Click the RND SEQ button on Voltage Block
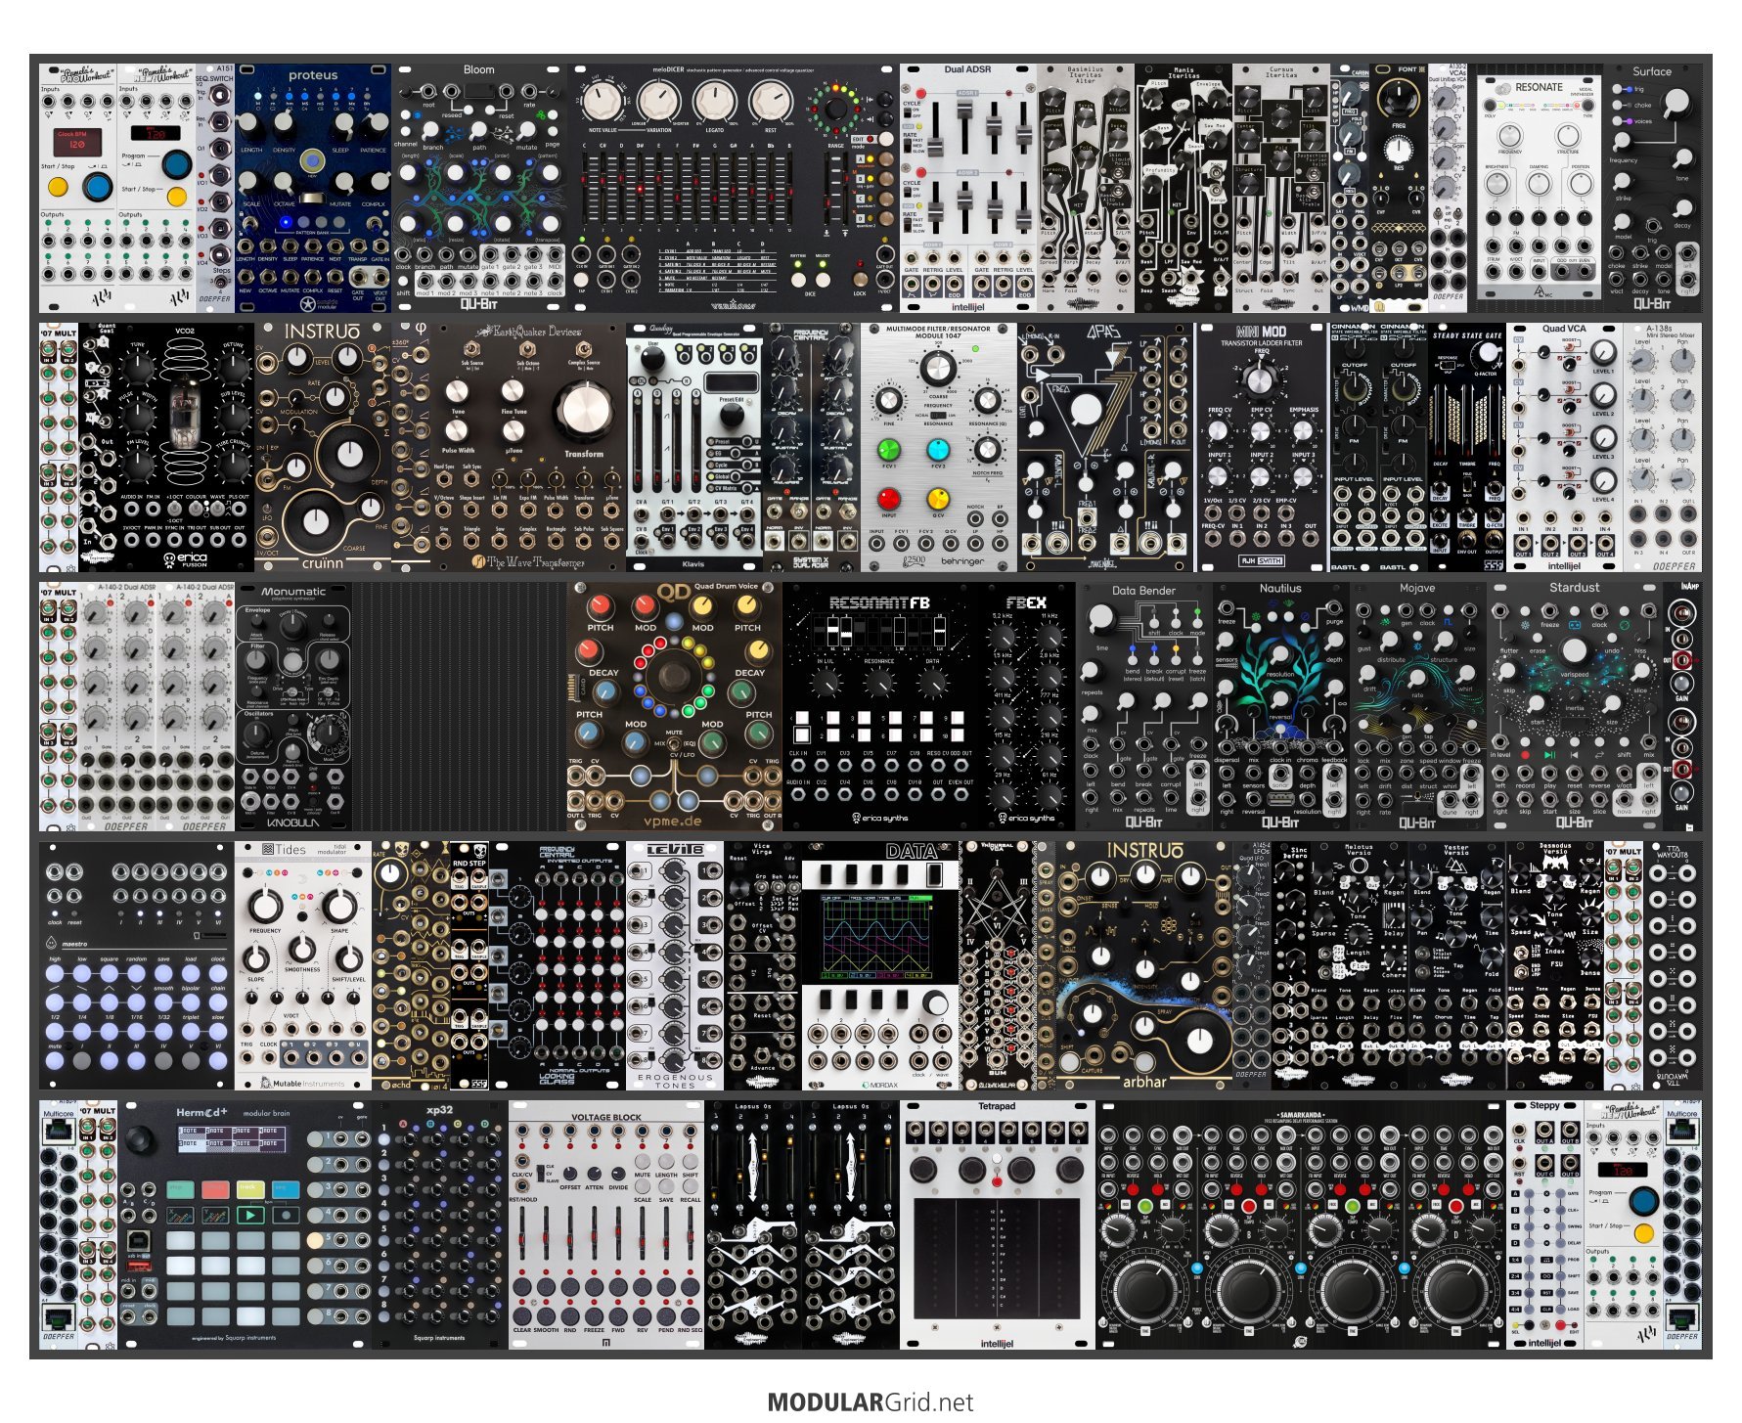 tap(690, 1316)
